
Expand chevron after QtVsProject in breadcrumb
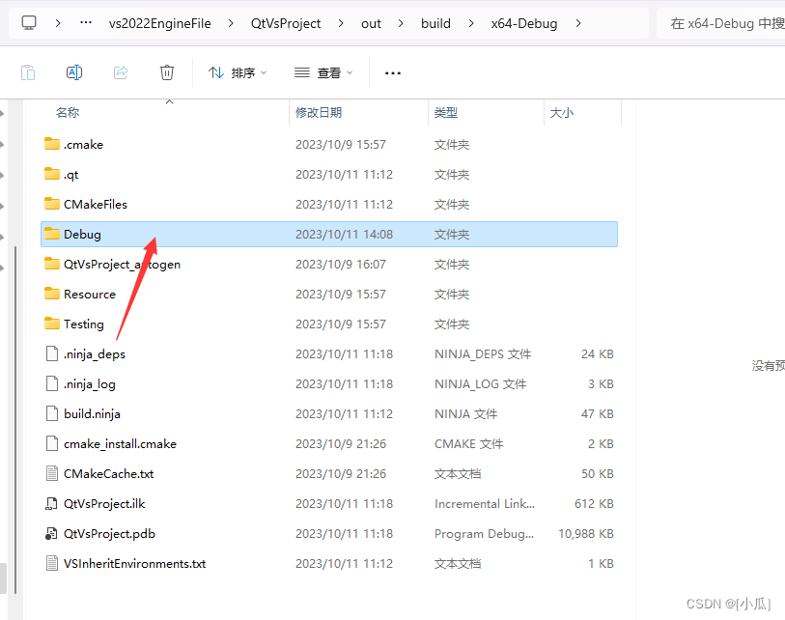341,23
